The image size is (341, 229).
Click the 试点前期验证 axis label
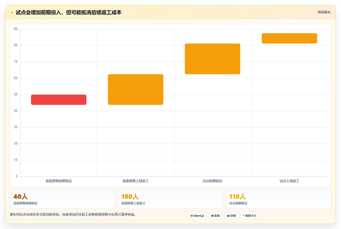pos(213,181)
